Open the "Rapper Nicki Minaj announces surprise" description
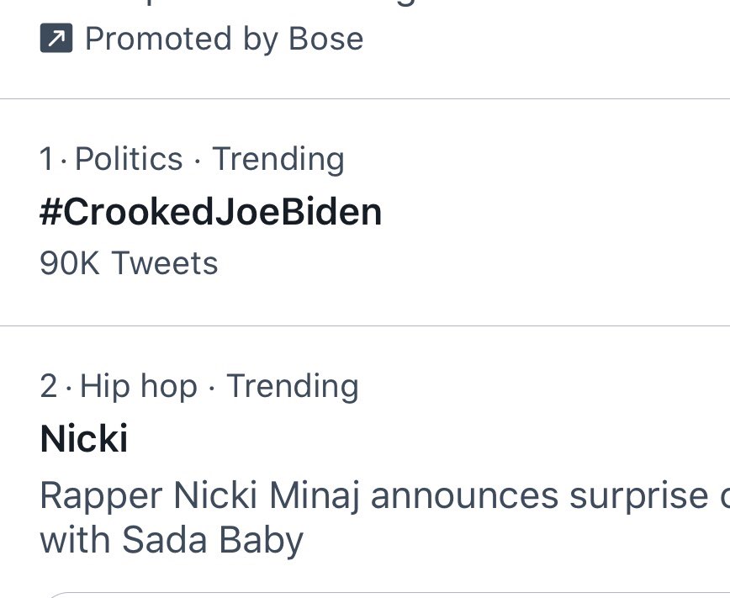This screenshot has width=730, height=598. coord(378,496)
